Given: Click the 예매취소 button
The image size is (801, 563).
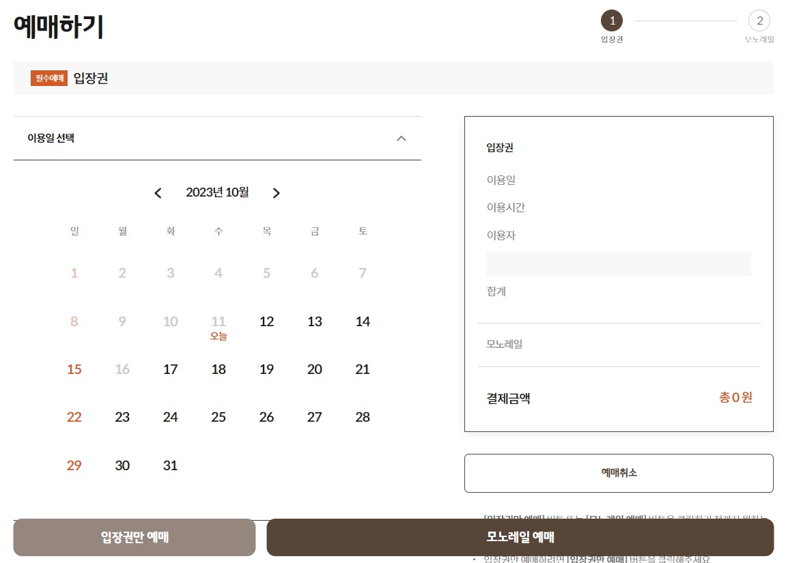Looking at the screenshot, I should coord(619,473).
